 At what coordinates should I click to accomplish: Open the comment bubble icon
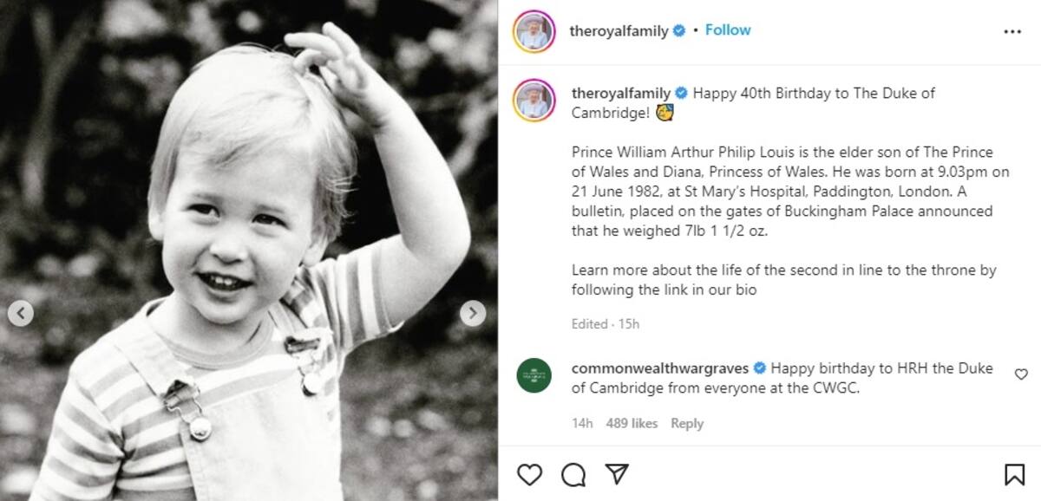click(573, 474)
